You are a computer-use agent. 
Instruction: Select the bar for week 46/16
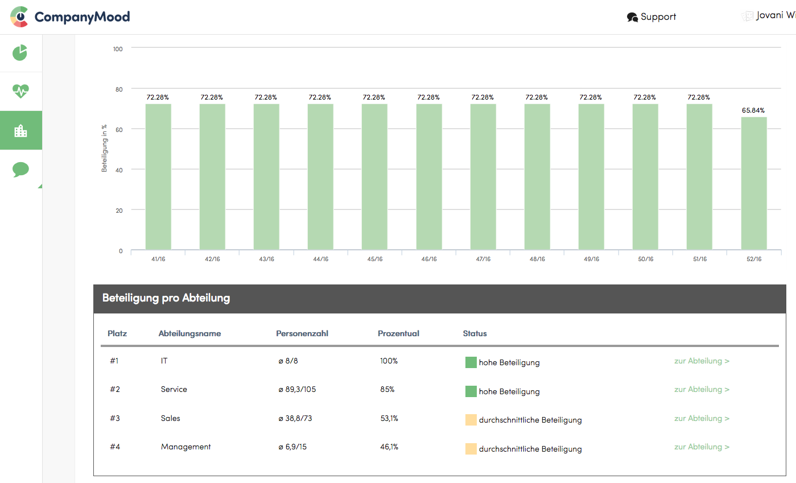(x=429, y=177)
